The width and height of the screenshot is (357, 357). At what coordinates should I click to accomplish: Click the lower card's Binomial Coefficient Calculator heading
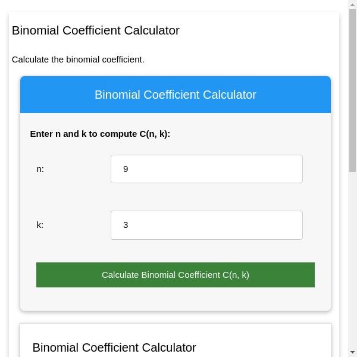click(114, 347)
